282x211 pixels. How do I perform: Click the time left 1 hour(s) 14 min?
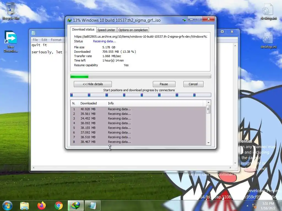coord(113,60)
